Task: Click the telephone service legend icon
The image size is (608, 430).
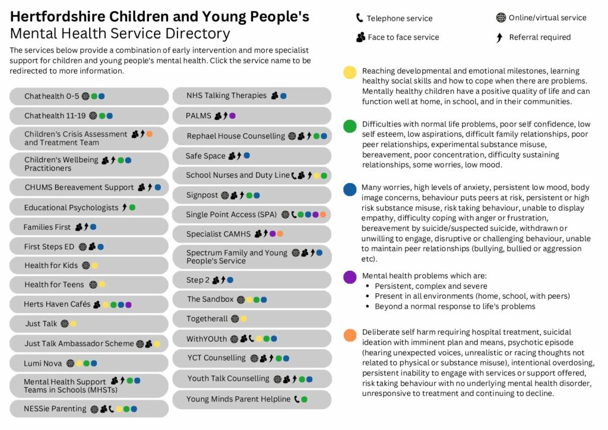Action: [x=359, y=18]
